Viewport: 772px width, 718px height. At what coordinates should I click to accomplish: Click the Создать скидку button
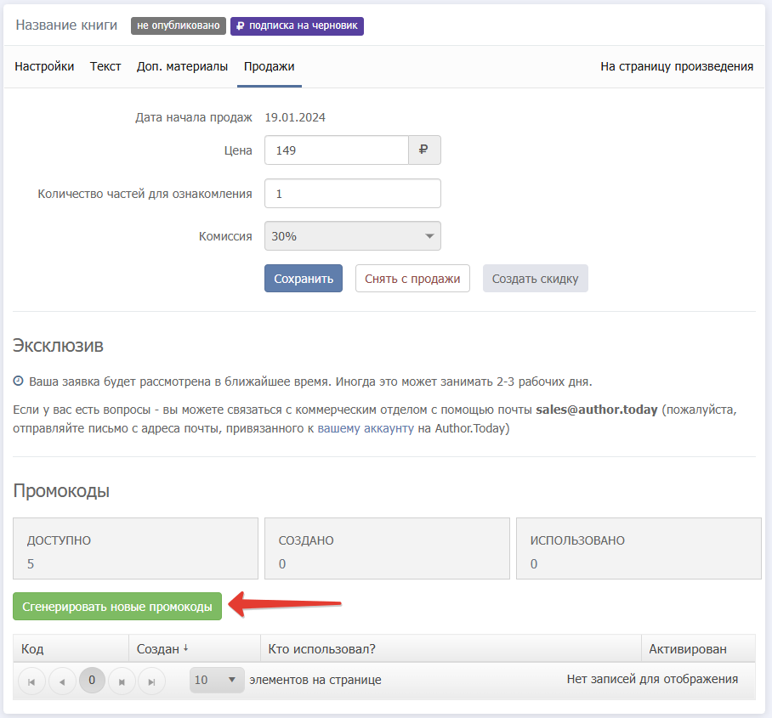click(535, 279)
